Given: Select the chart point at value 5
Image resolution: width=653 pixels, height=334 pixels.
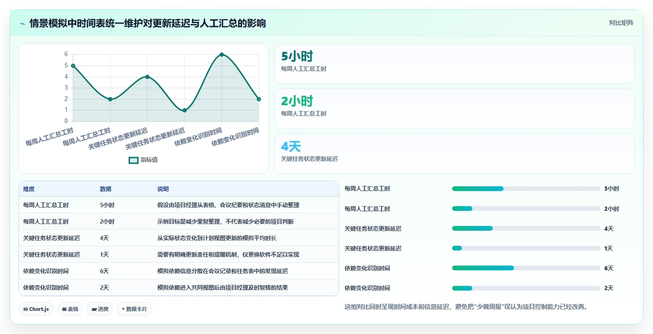Looking at the screenshot, I should click(73, 66).
